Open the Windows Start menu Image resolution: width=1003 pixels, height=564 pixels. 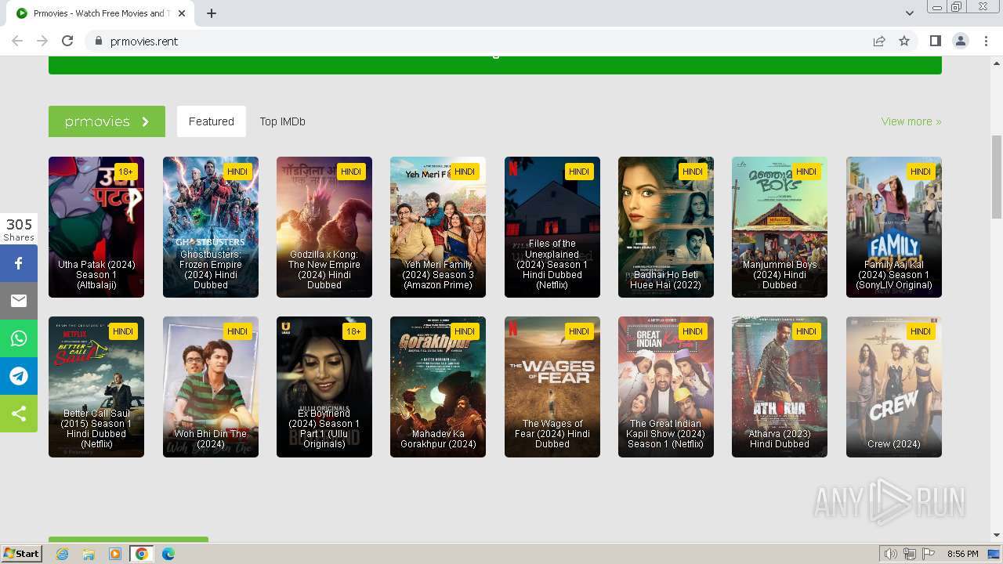(x=21, y=554)
